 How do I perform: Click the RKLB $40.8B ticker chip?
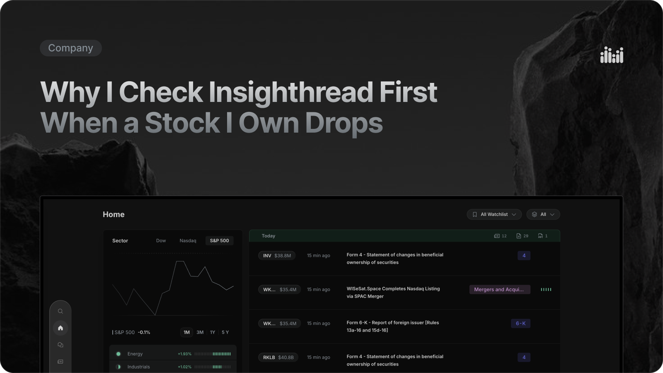(x=278, y=357)
